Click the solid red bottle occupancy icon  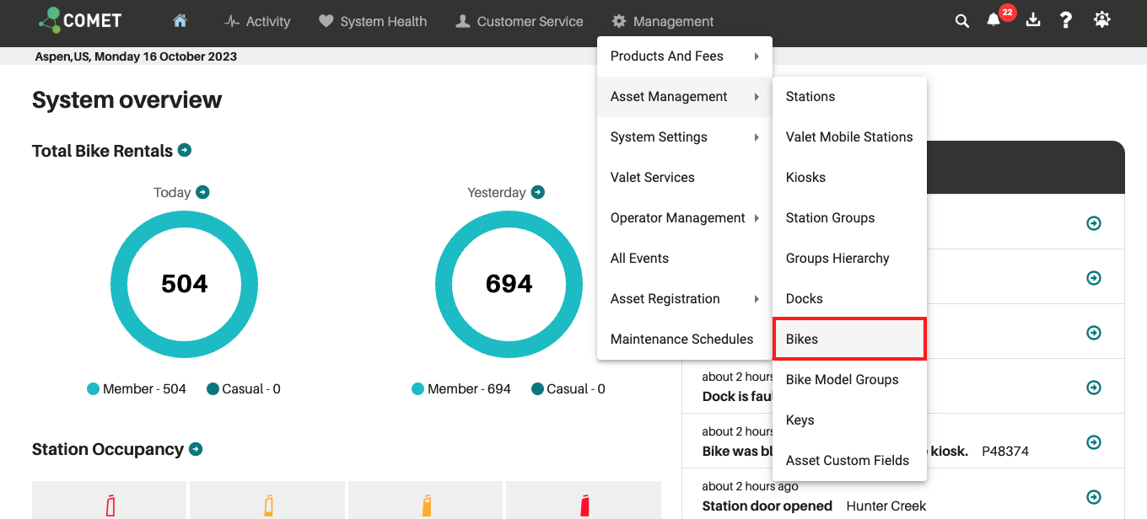click(584, 506)
